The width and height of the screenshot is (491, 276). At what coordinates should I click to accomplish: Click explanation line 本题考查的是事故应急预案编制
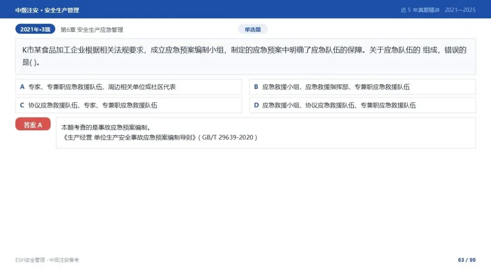point(106,128)
